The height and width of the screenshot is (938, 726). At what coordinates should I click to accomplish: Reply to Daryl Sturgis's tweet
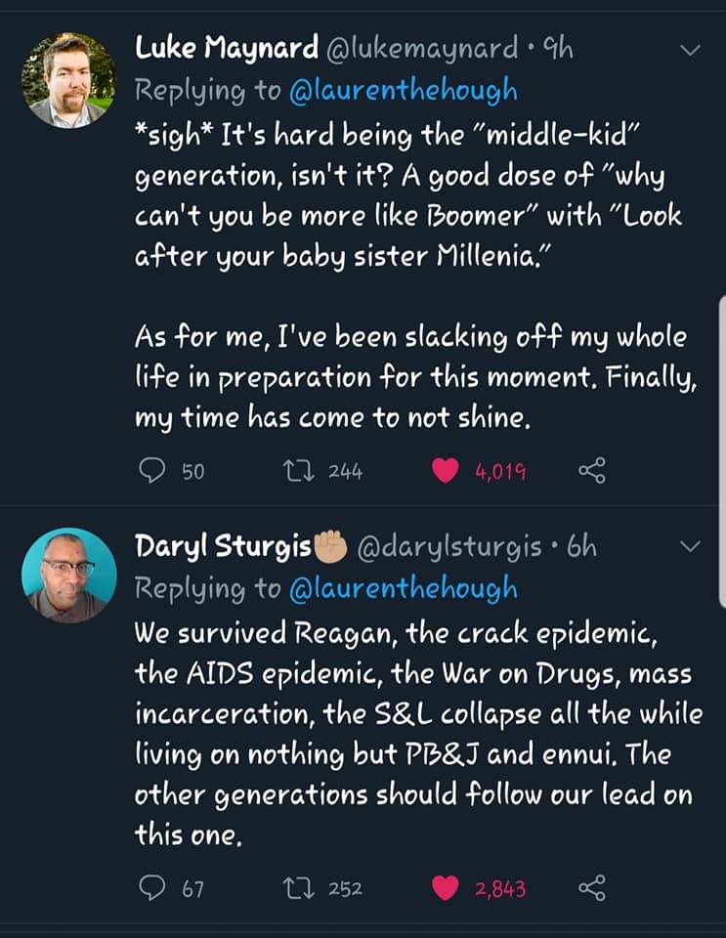click(152, 888)
